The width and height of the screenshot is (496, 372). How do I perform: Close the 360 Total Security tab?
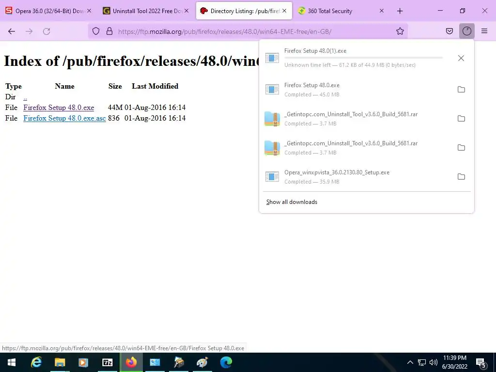click(382, 11)
